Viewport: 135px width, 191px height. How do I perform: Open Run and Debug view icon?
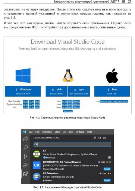(x=26, y=165)
